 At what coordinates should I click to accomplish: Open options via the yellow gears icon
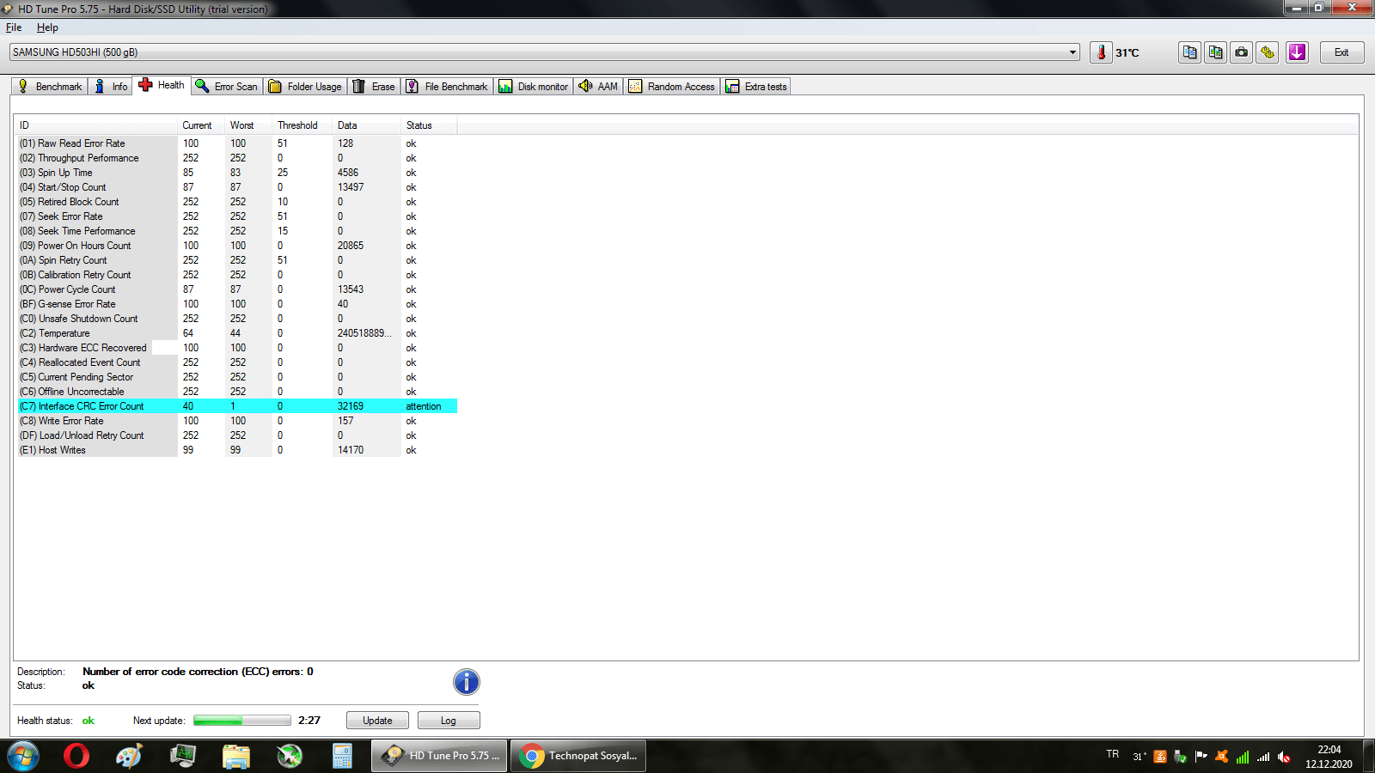(1268, 52)
